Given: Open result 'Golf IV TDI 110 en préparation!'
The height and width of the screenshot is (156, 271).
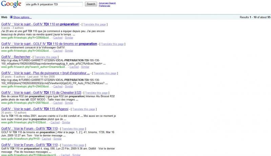Looking at the screenshot, I should coord(40,24).
